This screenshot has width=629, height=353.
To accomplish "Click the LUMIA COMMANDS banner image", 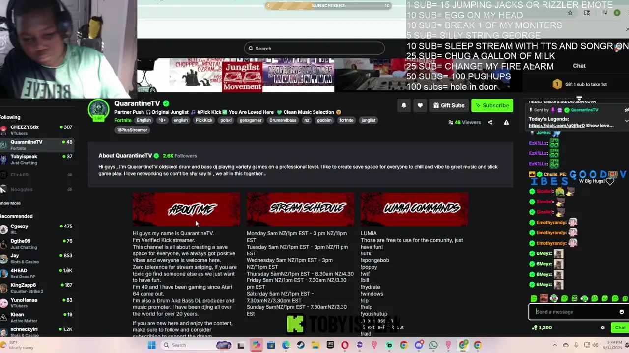I will [414, 209].
